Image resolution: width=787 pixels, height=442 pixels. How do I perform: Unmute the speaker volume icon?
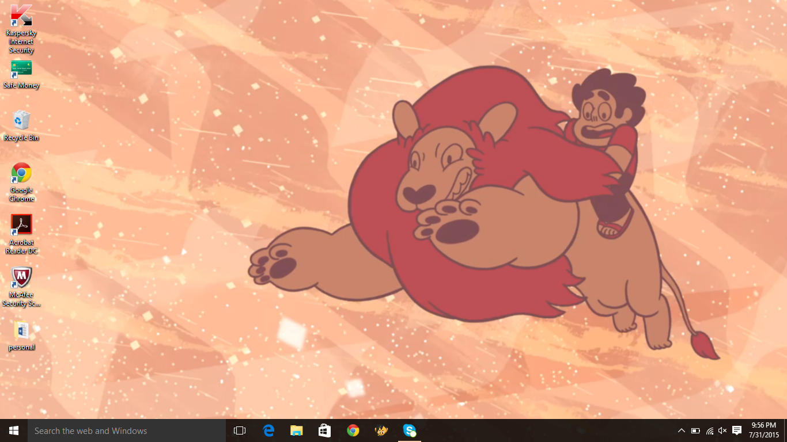722,430
